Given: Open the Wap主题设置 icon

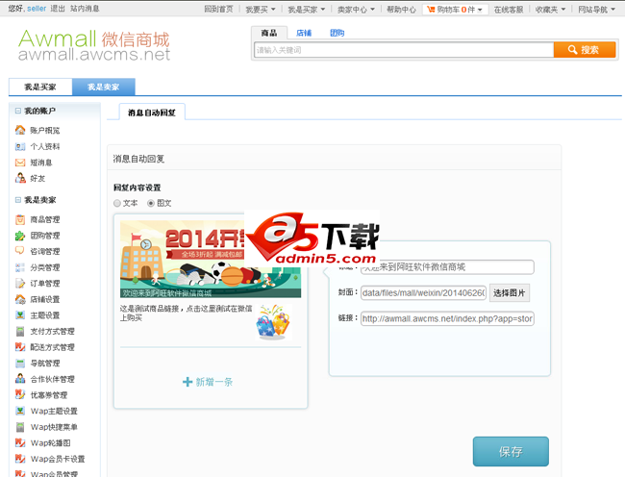Looking at the screenshot, I should pyautogui.click(x=20, y=411).
